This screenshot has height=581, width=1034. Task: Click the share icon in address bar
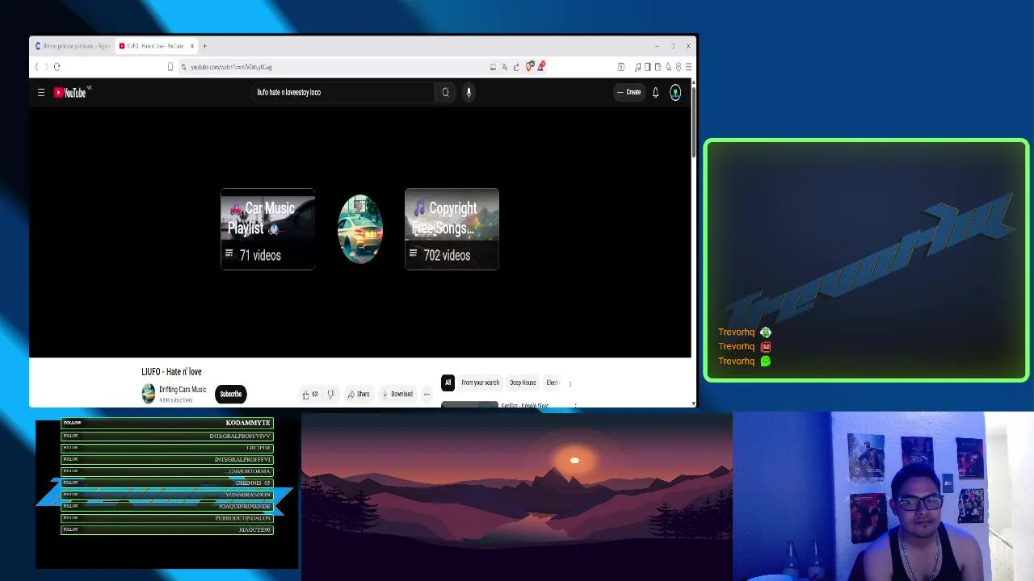coord(516,67)
